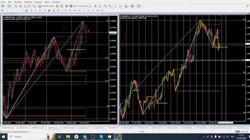
Task: Select the Trendline drawing tool
Action: [22, 10]
